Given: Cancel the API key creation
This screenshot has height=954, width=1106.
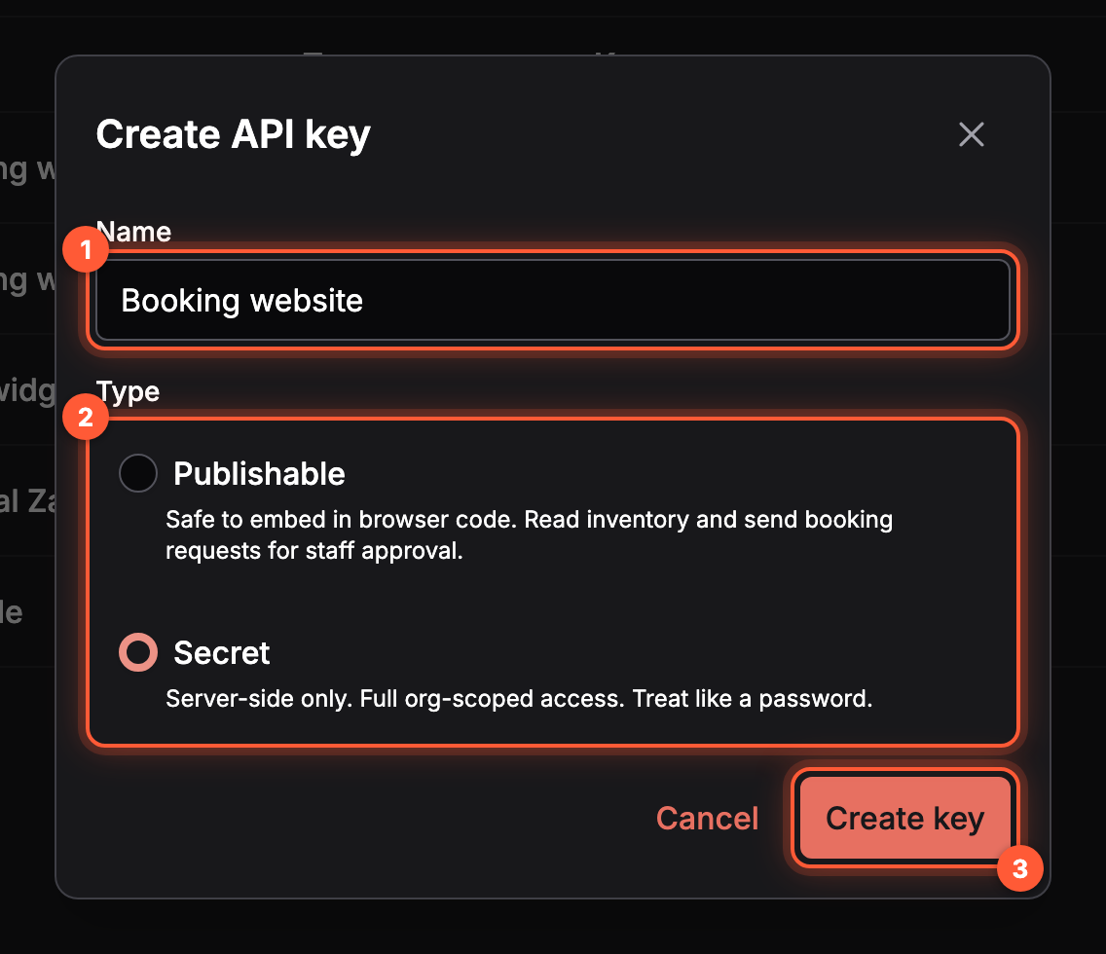Looking at the screenshot, I should click(708, 818).
